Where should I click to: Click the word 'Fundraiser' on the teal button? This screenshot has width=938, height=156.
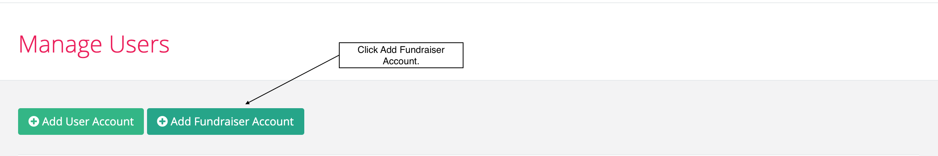221,122
